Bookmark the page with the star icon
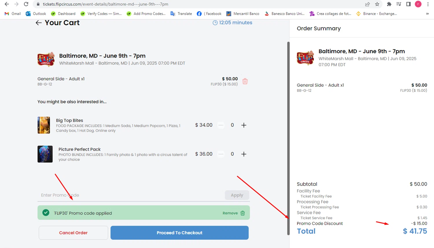Viewport: 434px width, 248px height. pos(377,4)
